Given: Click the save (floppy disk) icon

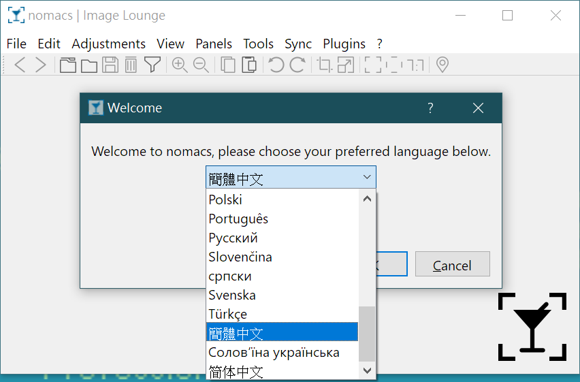Looking at the screenshot, I should tap(110, 65).
